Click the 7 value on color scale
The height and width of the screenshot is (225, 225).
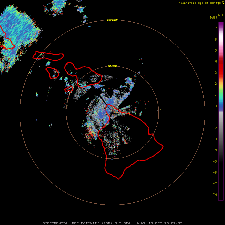pyautogui.click(x=216, y=28)
